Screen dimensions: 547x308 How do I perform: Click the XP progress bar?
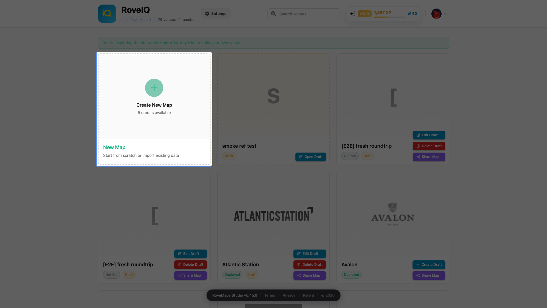point(389,17)
